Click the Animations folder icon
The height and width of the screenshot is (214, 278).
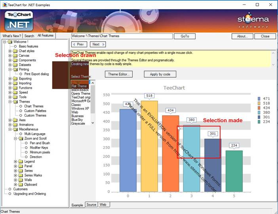15,125
